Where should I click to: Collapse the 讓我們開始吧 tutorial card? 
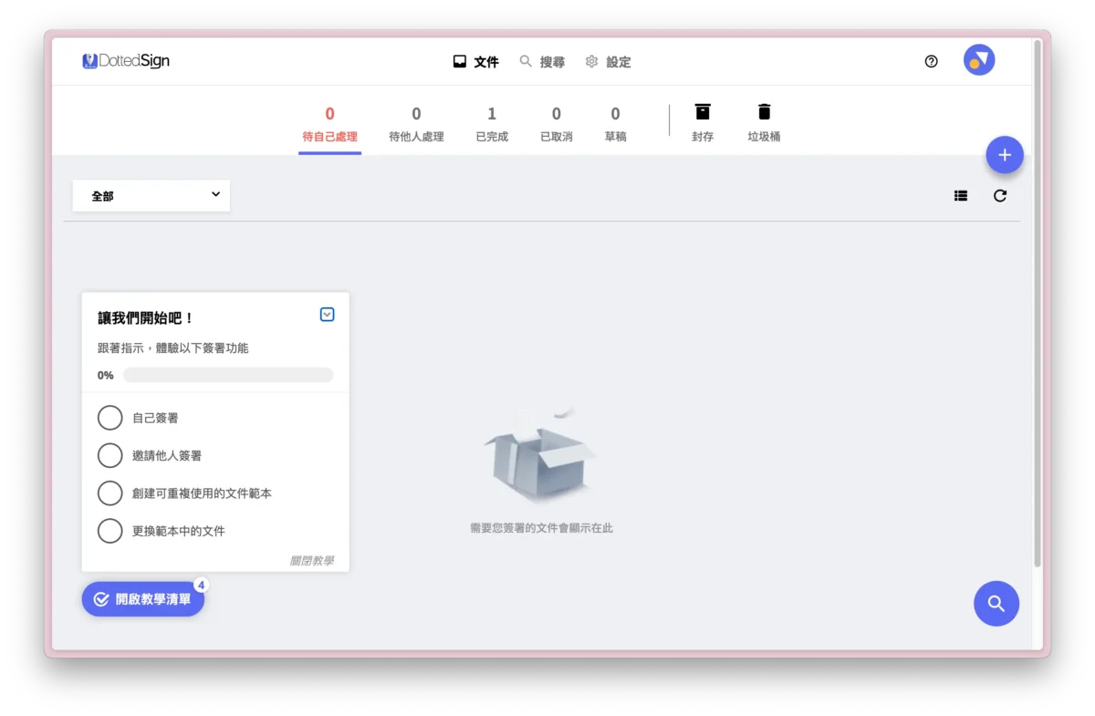point(327,314)
